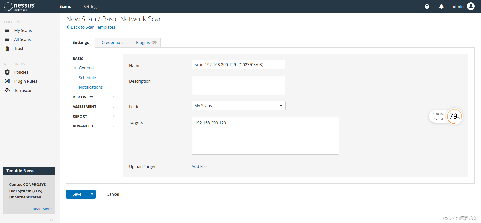Open the Contec CONPROSYS news headline
The width and height of the screenshot is (481, 223).
(x=28, y=191)
